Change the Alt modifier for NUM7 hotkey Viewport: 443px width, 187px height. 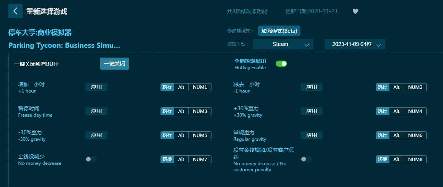pos(181,160)
